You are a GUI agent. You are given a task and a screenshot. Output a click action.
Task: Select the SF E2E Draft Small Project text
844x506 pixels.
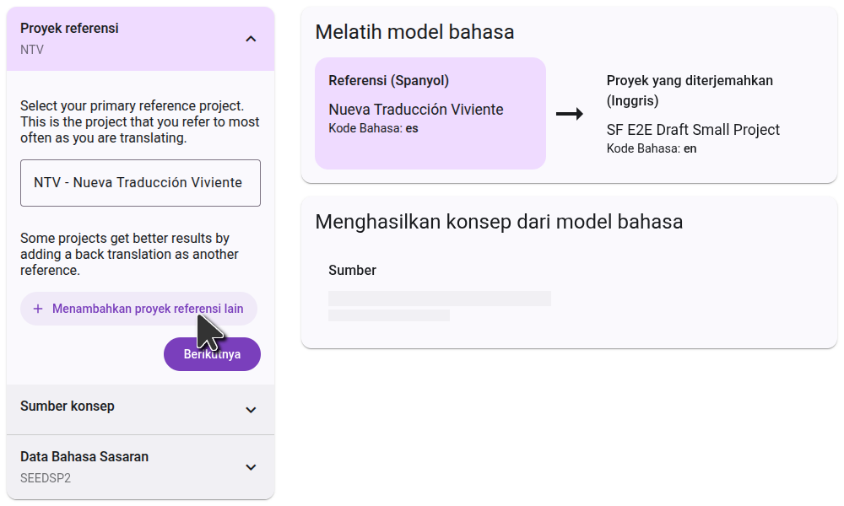(x=693, y=130)
